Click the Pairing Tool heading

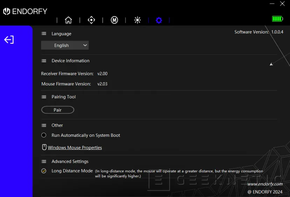(64, 97)
